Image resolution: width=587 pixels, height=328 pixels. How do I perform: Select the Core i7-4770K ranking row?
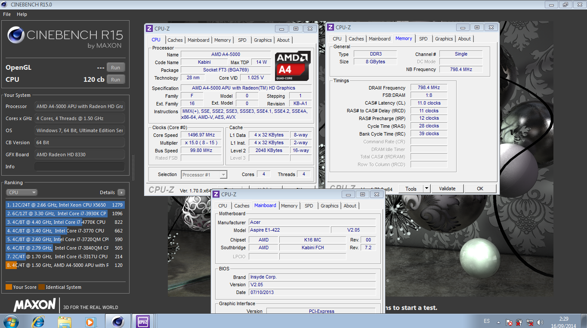point(65,222)
